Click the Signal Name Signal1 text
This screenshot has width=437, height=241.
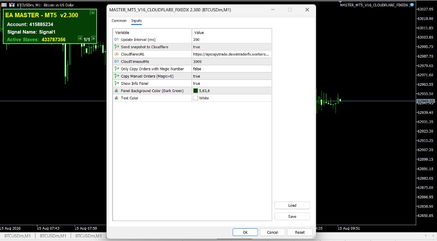31,32
